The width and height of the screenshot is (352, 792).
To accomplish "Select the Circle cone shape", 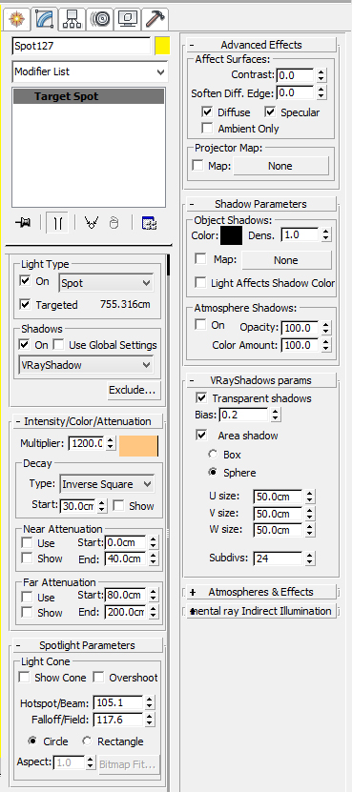I will 32,741.
